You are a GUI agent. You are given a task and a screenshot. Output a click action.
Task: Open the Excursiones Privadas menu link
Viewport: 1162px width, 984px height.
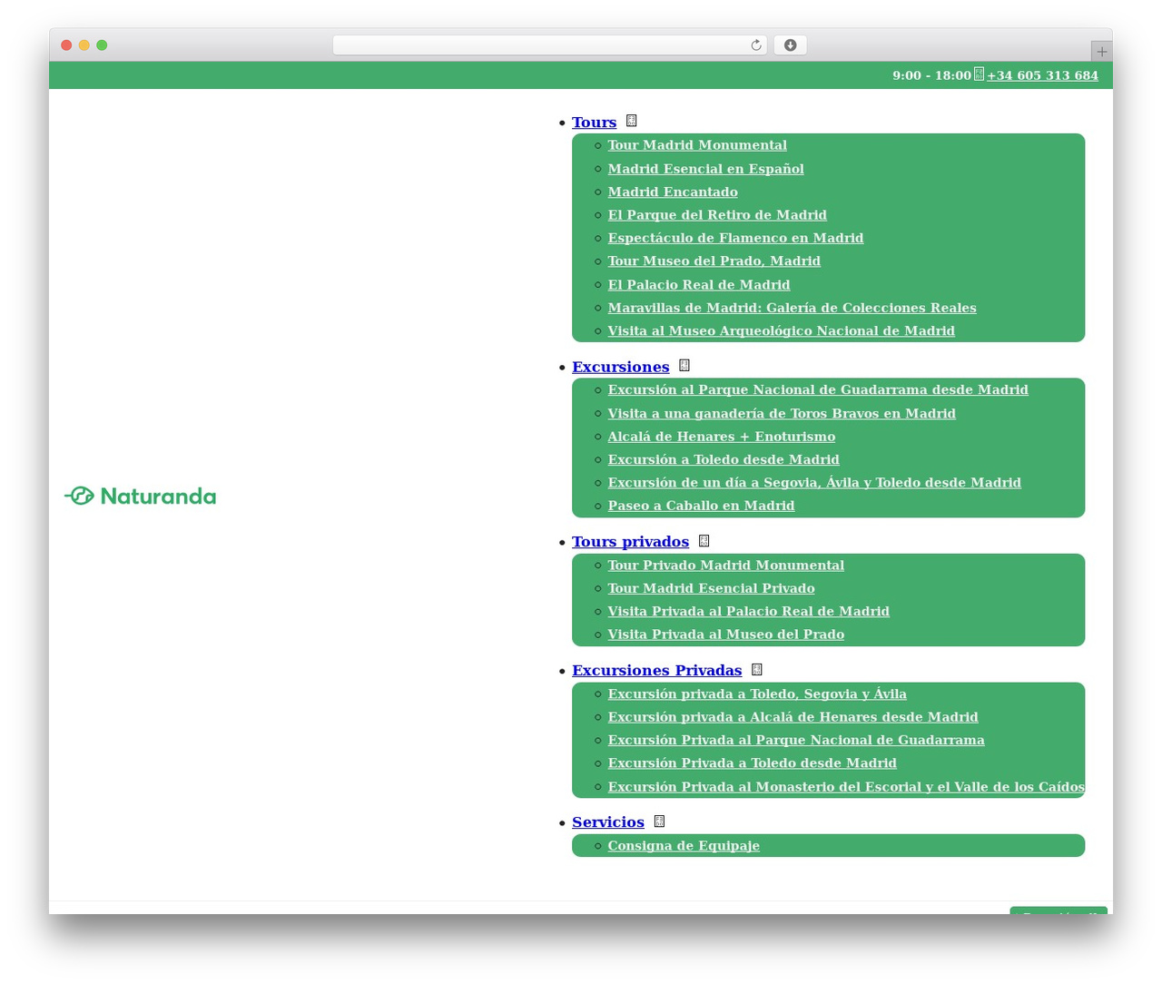tap(656, 671)
